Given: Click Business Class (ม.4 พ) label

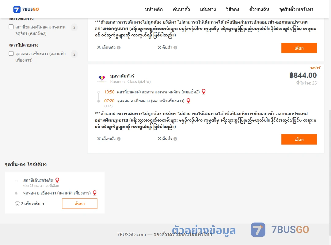Looking at the screenshot, I should pyautogui.click(x=131, y=82).
